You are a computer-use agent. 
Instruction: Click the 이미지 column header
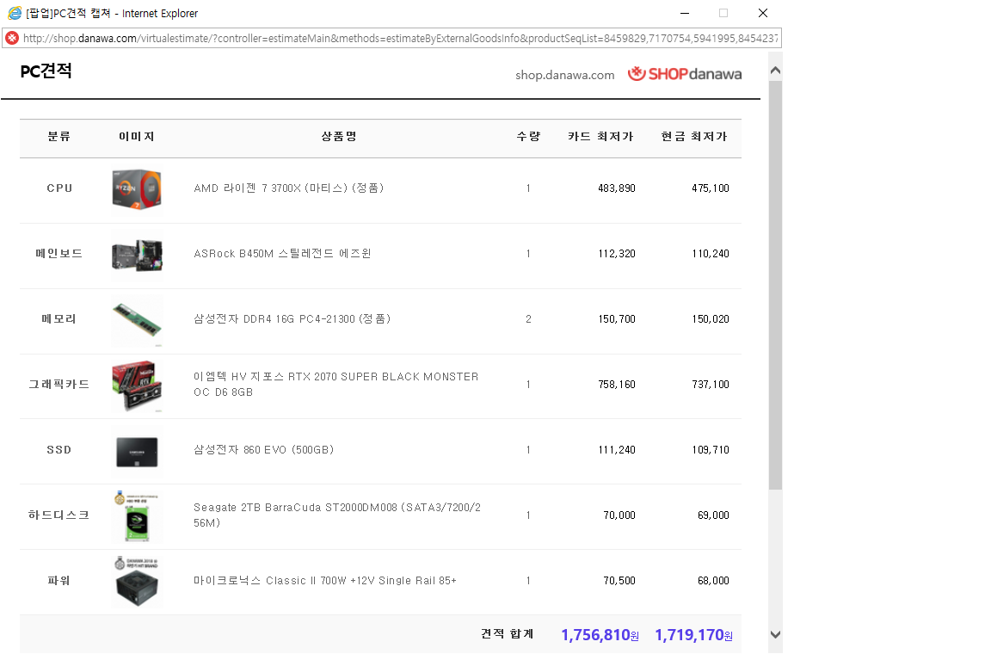click(137, 137)
